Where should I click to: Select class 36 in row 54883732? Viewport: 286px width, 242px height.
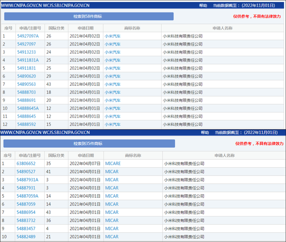pos(48,221)
